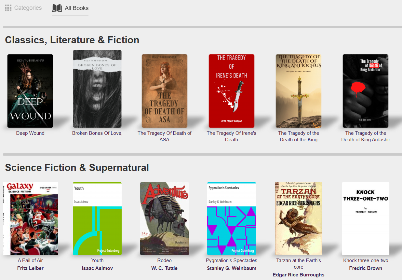This screenshot has height=280, width=402.
Task: Open the Broken Bones of Love cover
Action: 97,89
